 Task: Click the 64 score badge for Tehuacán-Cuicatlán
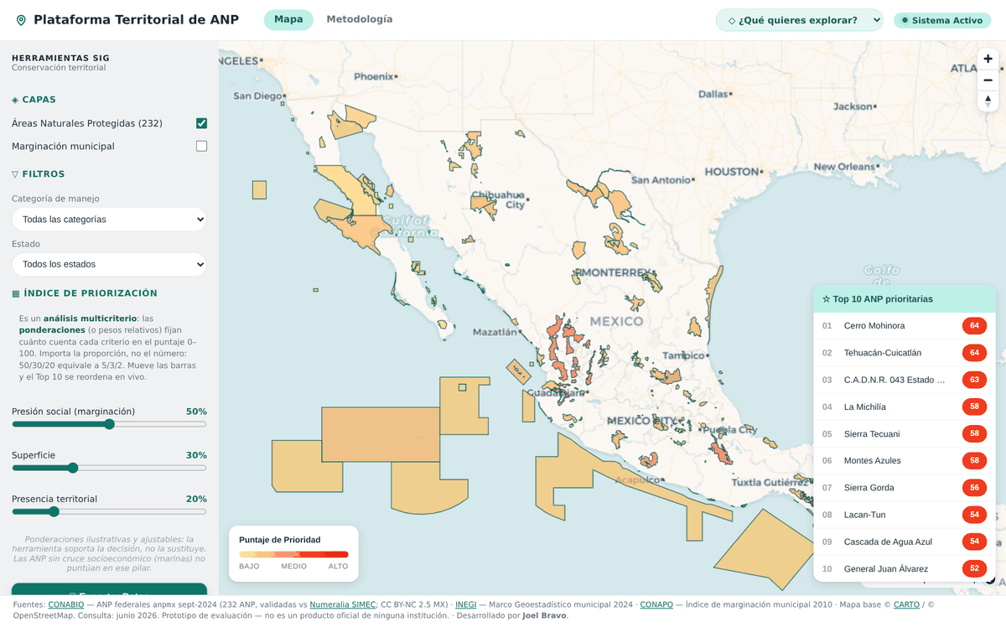(974, 353)
